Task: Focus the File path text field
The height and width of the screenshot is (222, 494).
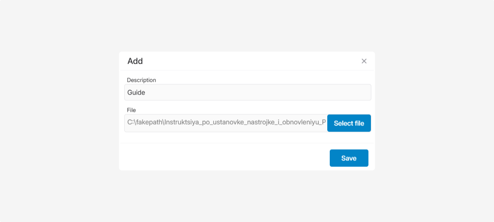Action: pos(226,123)
